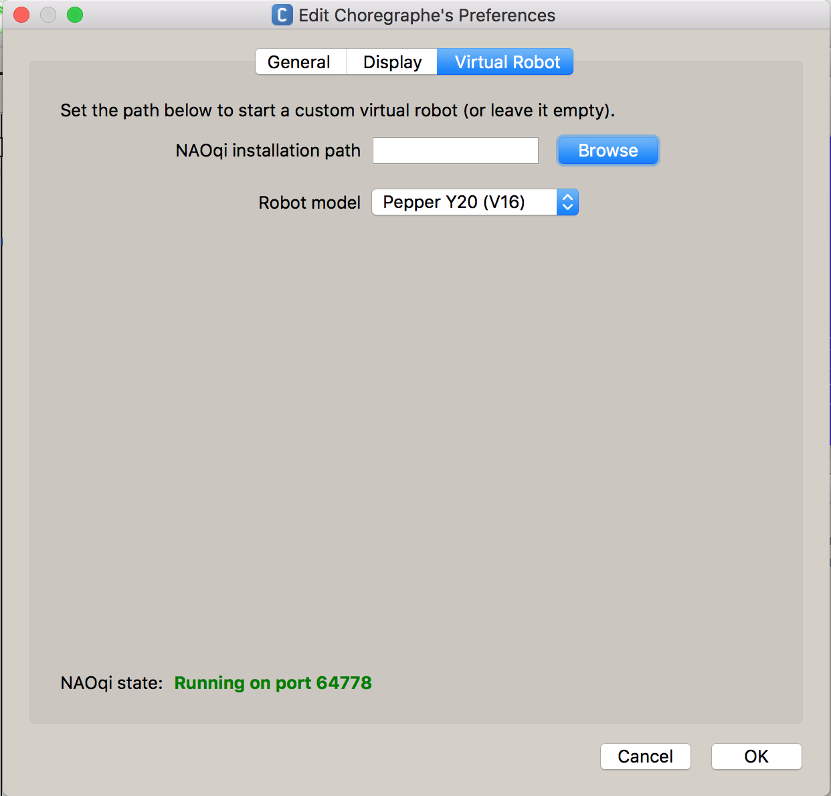Click the "NAOqi installation path" label
Viewport: 831px width, 796px height.
(268, 151)
